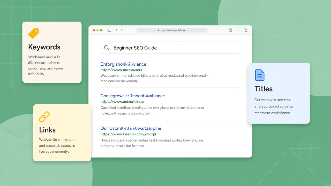Go back with the browser back arrow
The width and height of the screenshot is (331, 186).
[116, 30]
